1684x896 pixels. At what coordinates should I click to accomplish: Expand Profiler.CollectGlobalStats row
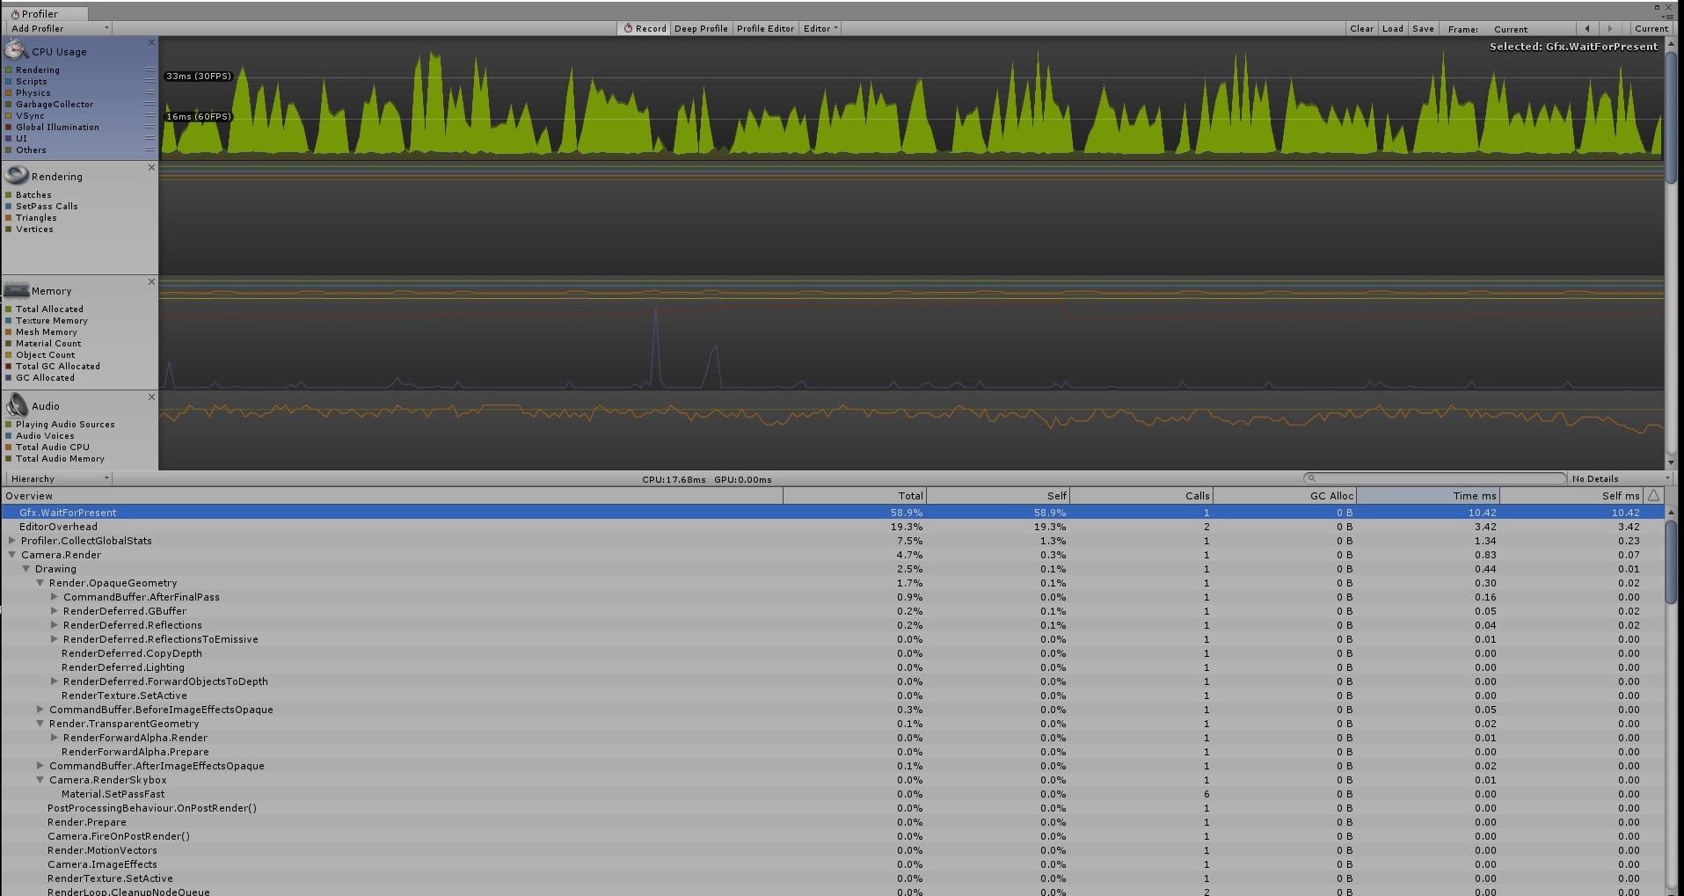pos(12,541)
